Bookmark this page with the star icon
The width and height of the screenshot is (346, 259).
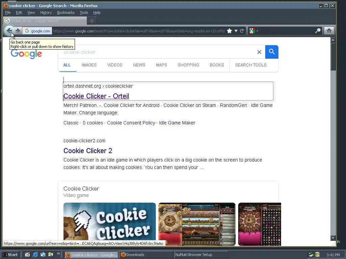(229, 31)
